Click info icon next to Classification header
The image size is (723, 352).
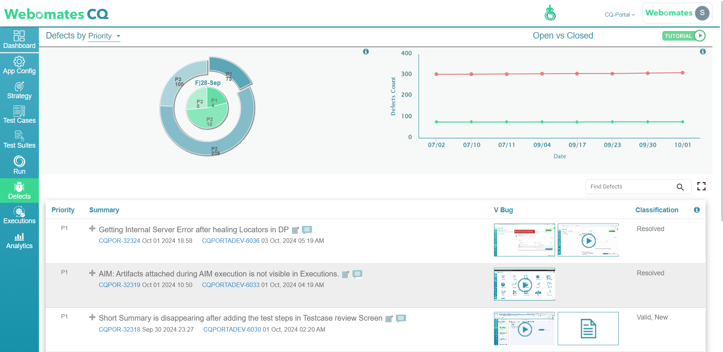tap(697, 210)
